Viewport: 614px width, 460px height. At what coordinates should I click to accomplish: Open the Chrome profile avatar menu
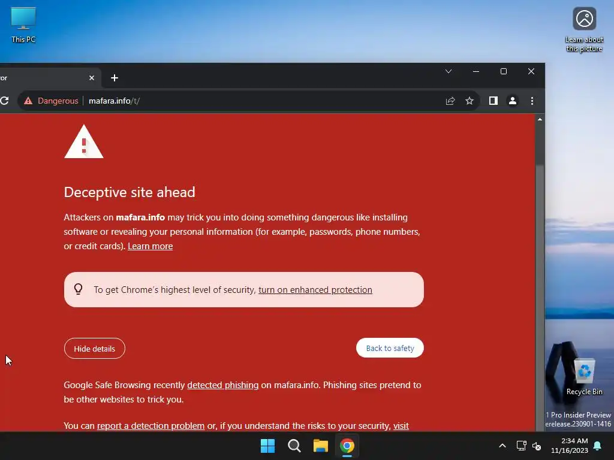click(513, 101)
